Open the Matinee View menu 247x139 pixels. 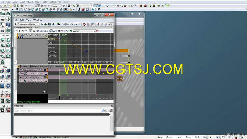29,20
